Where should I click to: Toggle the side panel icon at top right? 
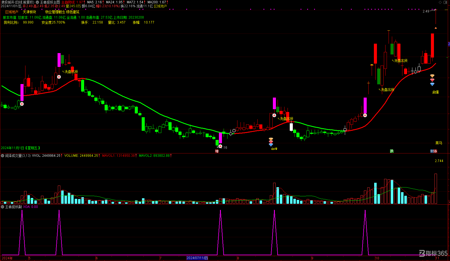click(x=446, y=2)
